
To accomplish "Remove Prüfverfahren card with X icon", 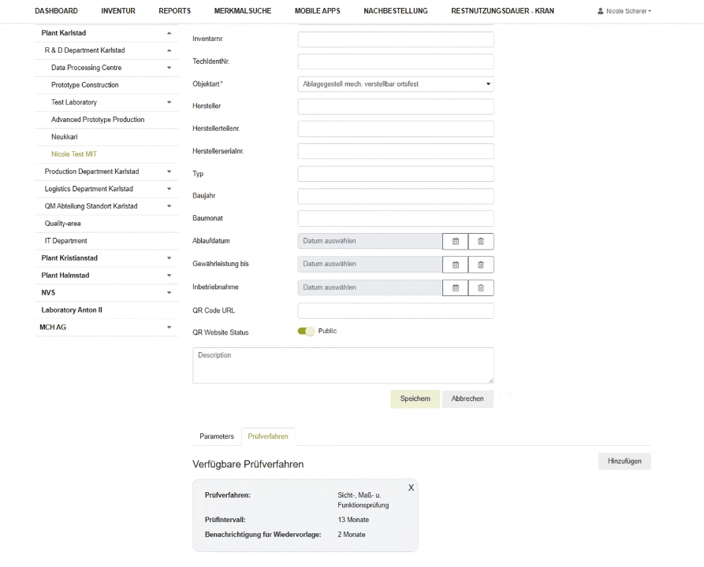I will (410, 488).
